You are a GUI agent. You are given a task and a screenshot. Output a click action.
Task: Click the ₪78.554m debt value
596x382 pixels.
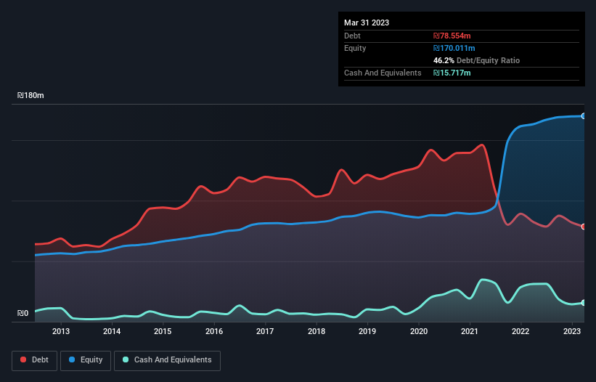pos(452,36)
